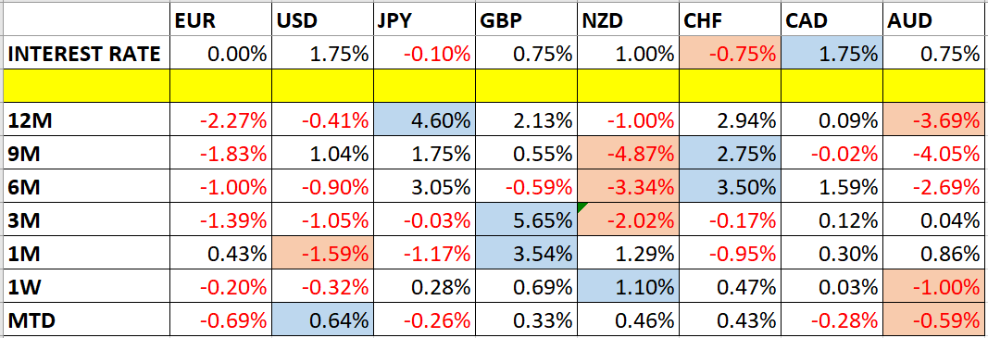Click the AUD 12M cell showing -3.69%
This screenshot has height=338, width=988.
click(x=935, y=119)
